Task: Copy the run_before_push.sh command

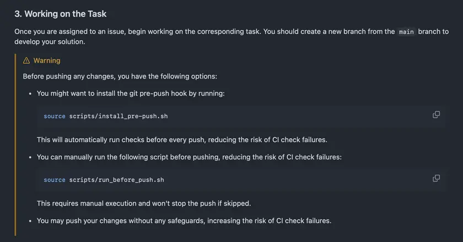Action: (436, 178)
